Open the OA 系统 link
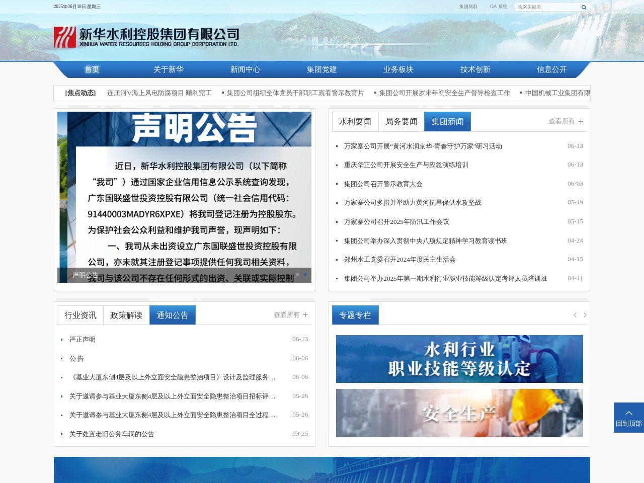 point(499,7)
